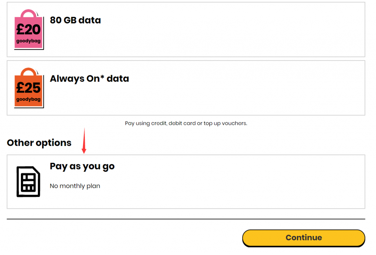Click the Continue button
The height and width of the screenshot is (255, 376).
(304, 238)
